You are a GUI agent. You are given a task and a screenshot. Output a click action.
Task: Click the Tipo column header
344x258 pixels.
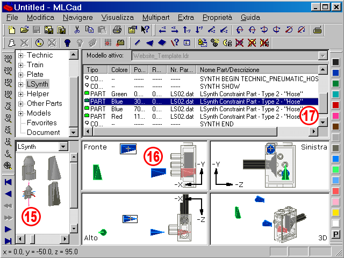(96, 70)
